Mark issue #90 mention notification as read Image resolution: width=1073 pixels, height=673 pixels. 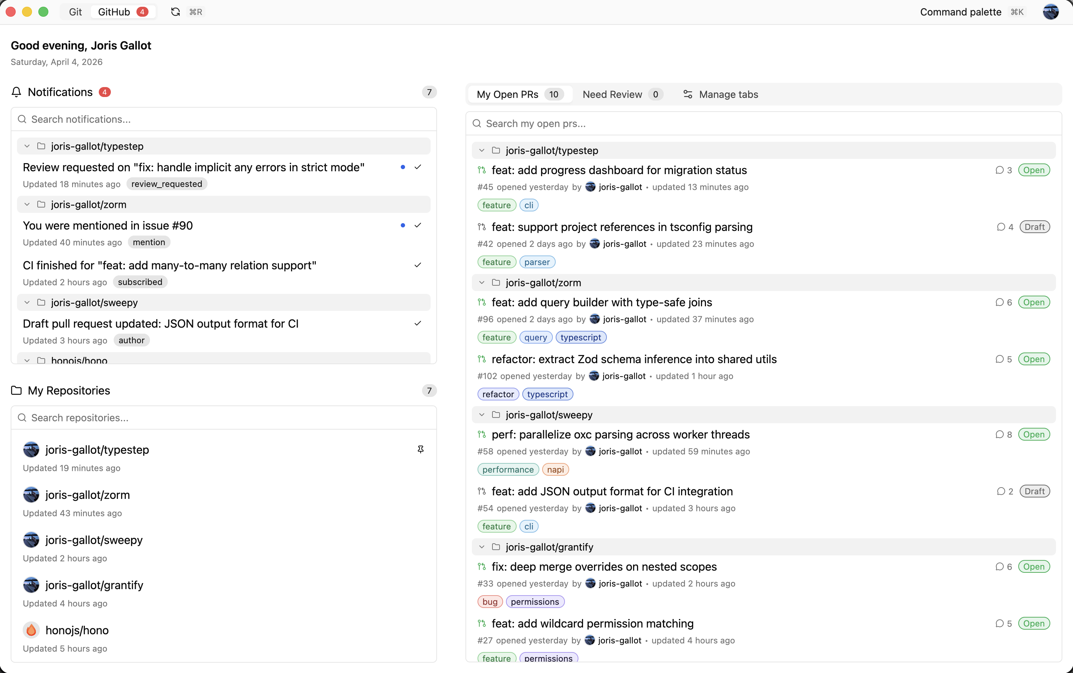(x=417, y=225)
